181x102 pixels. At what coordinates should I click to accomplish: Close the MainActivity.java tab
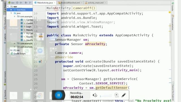(54, 3)
